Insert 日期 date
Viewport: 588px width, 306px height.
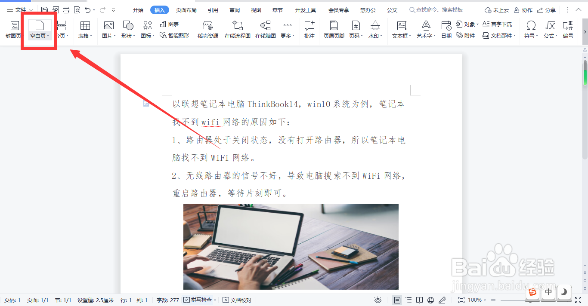(446, 30)
